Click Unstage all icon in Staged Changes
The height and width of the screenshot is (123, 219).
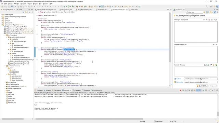click(216, 44)
